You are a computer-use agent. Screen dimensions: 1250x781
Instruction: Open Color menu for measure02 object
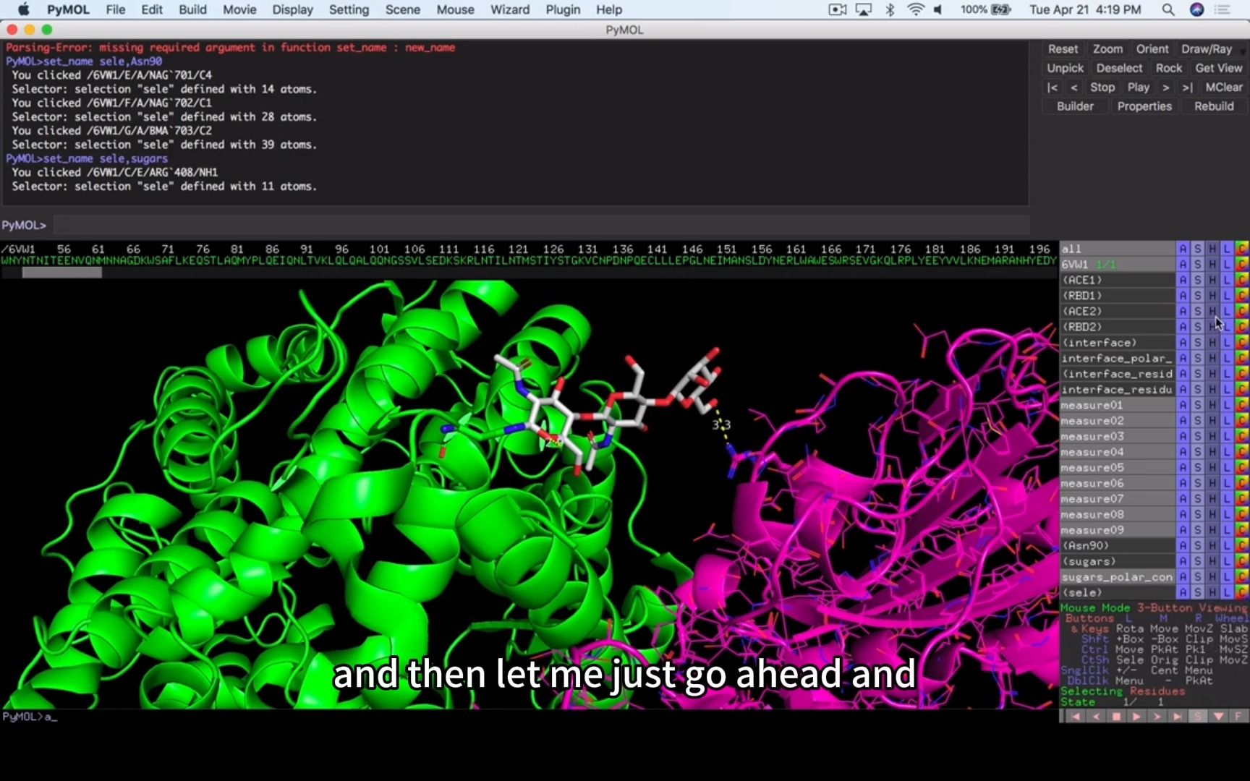pyautogui.click(x=1242, y=420)
